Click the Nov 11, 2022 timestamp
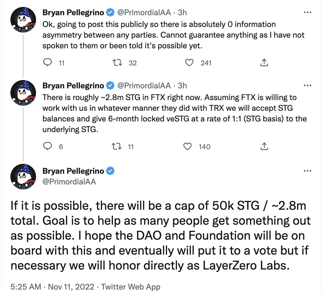 (x=70, y=287)
